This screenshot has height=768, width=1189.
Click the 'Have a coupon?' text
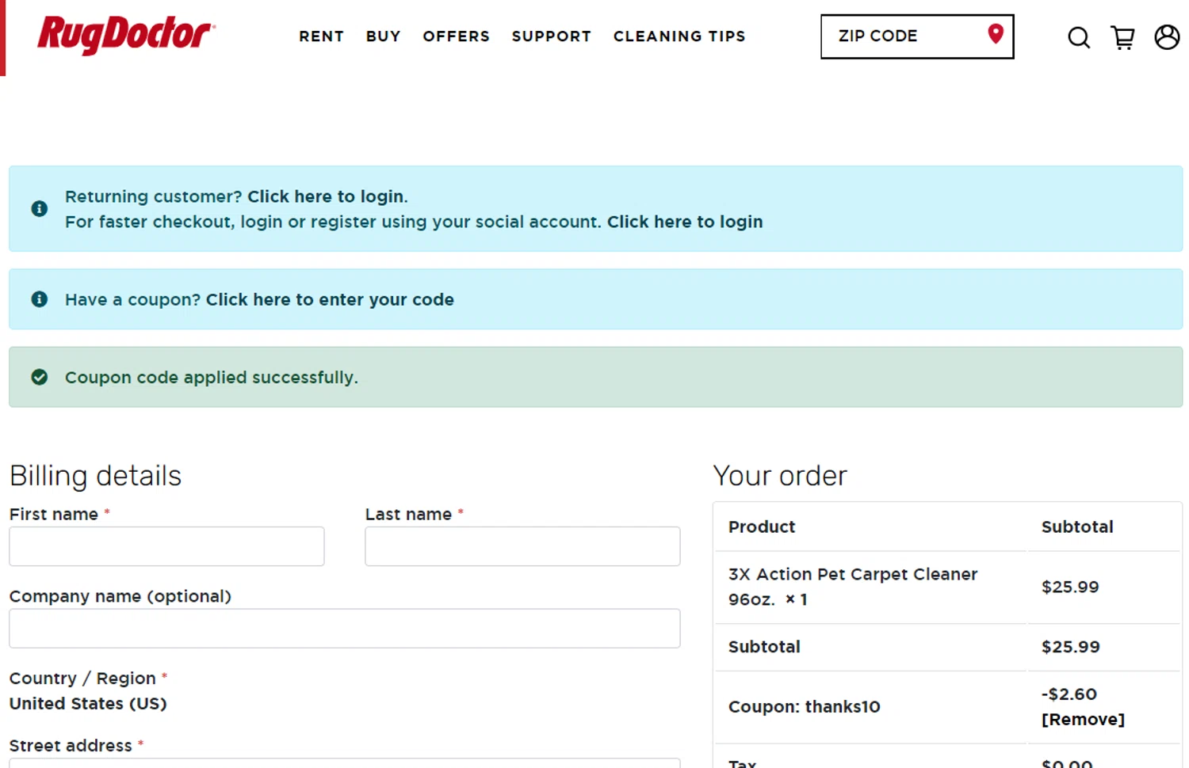[x=133, y=299]
